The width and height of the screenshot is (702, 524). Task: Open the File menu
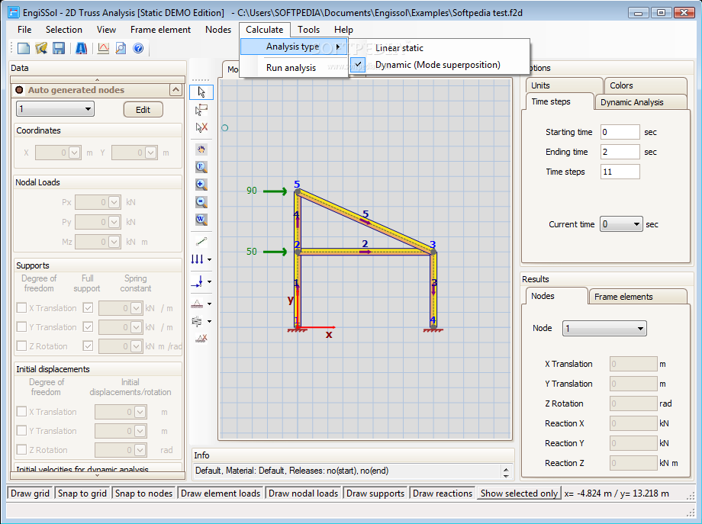click(24, 30)
